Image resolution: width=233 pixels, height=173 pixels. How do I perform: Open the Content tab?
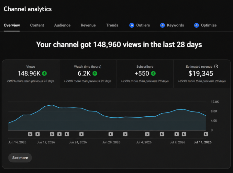tap(37, 25)
